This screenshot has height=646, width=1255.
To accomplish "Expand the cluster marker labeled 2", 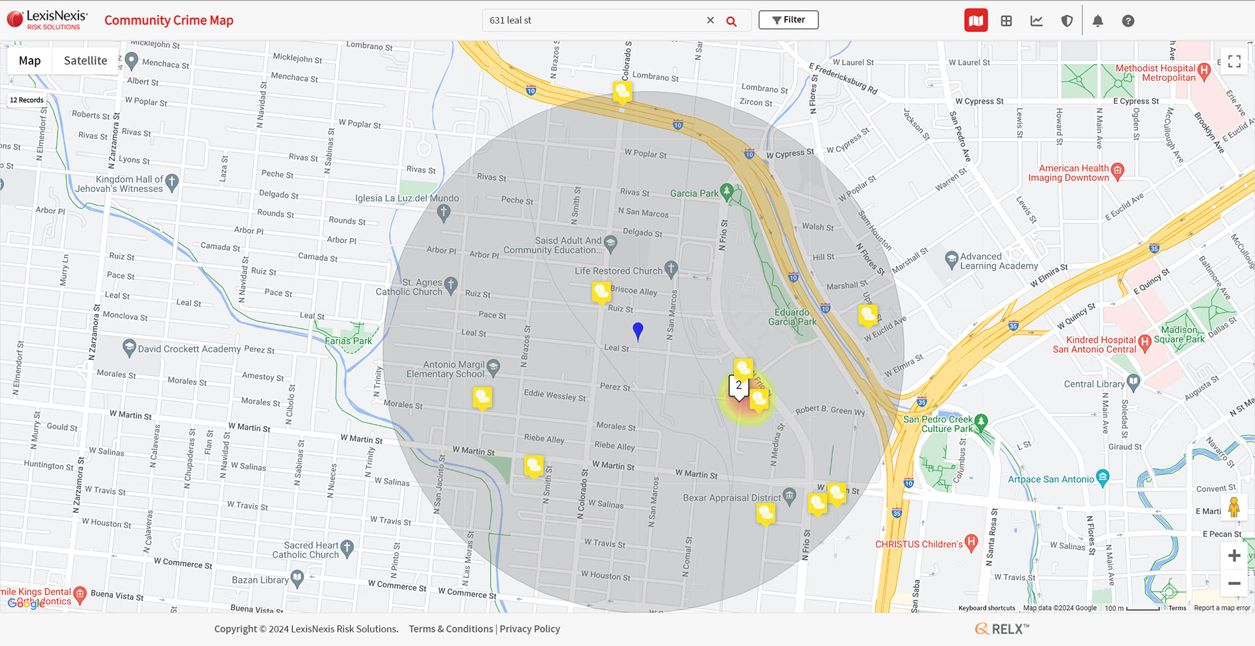I will pos(739,386).
